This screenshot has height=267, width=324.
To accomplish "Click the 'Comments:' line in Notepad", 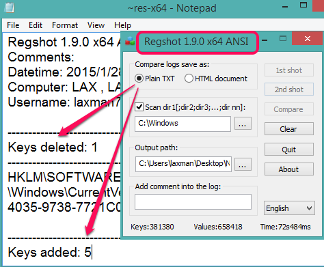I will (x=41, y=57).
